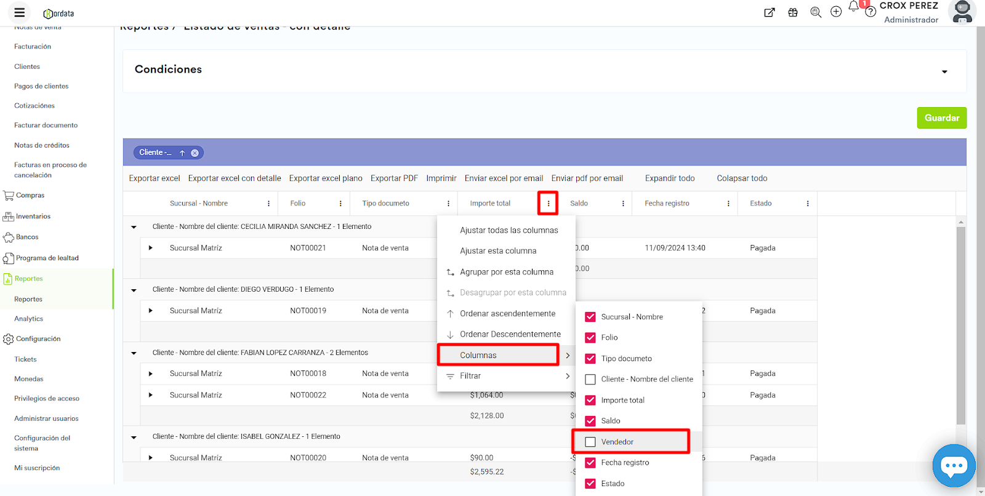This screenshot has width=985, height=496.
Task: Open the notifications bell icon
Action: [853, 7]
